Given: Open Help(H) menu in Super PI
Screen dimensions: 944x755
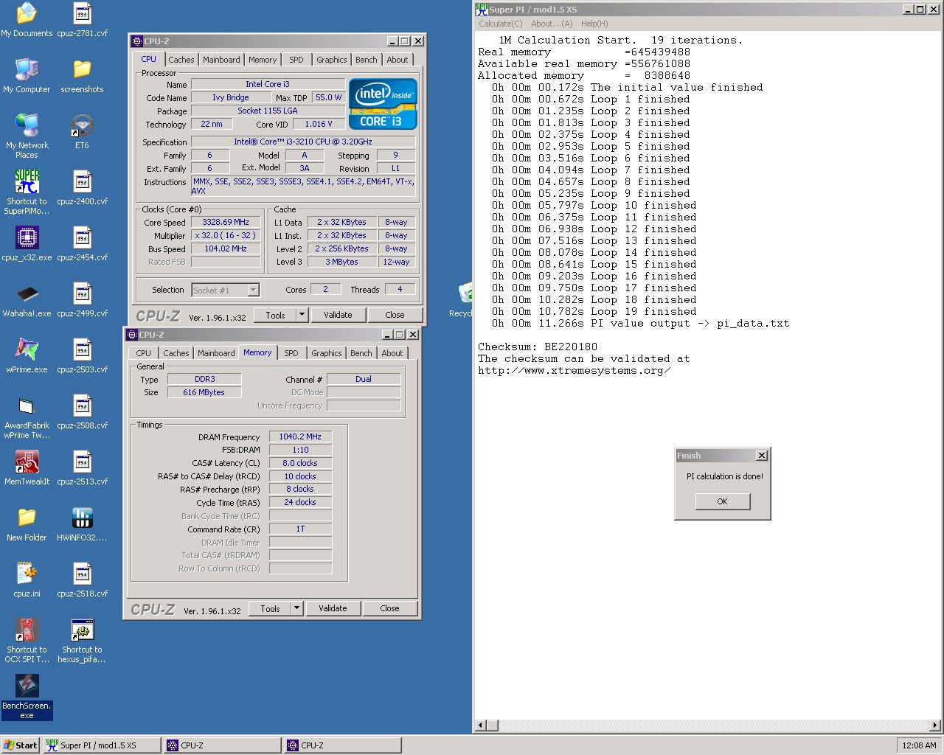Looking at the screenshot, I should tap(594, 24).
